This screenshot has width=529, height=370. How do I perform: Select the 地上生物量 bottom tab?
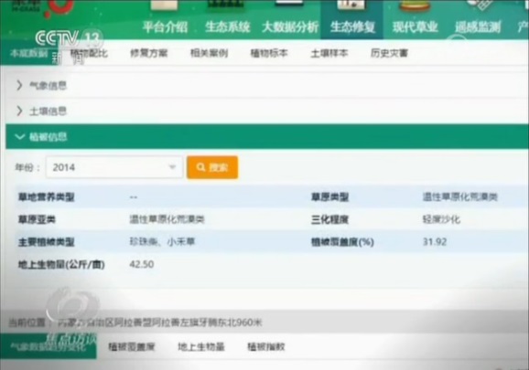point(201,346)
